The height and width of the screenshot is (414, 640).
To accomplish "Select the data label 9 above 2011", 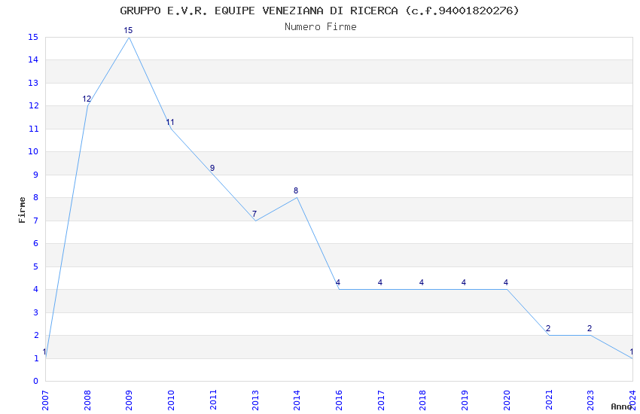I will [x=212, y=168].
